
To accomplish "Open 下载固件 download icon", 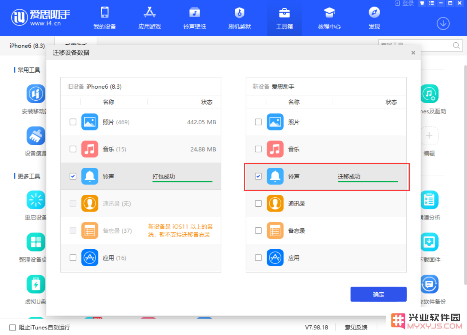I will point(429,242).
